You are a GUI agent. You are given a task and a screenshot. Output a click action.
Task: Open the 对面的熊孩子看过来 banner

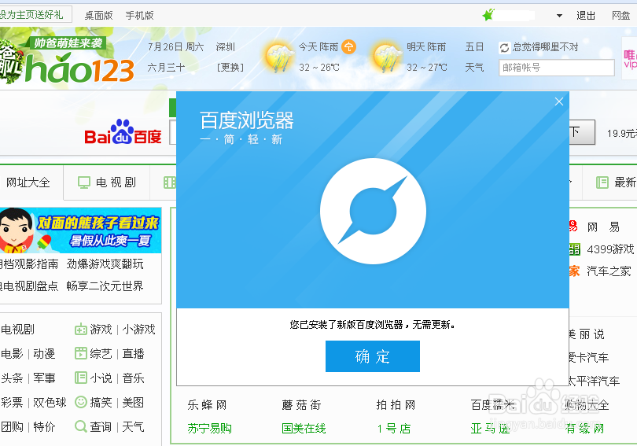[80, 230]
